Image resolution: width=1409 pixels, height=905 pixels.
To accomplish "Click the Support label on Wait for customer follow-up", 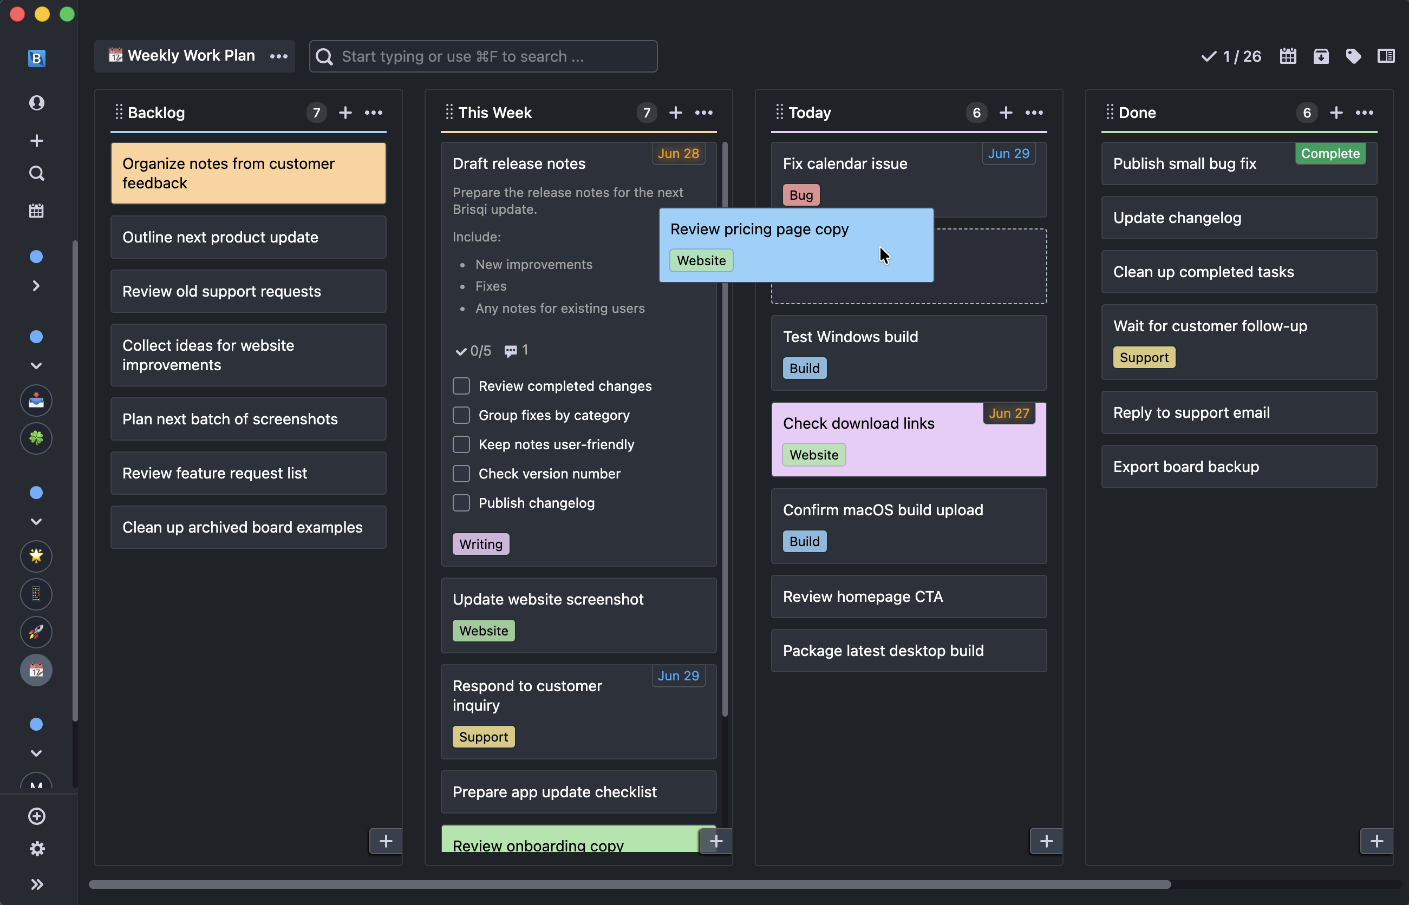I will pos(1144,357).
